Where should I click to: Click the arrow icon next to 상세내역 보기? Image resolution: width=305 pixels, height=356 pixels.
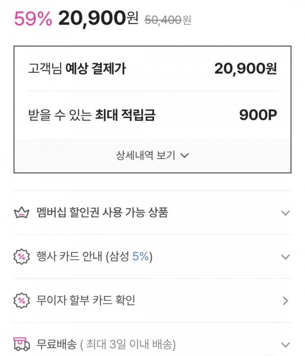[x=185, y=156]
